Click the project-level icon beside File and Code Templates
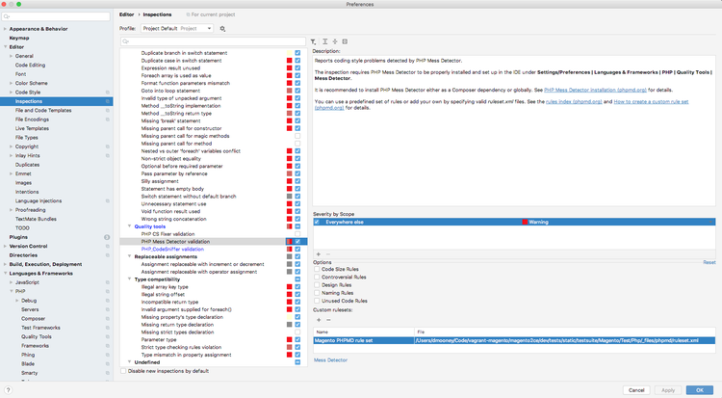 click(x=107, y=110)
